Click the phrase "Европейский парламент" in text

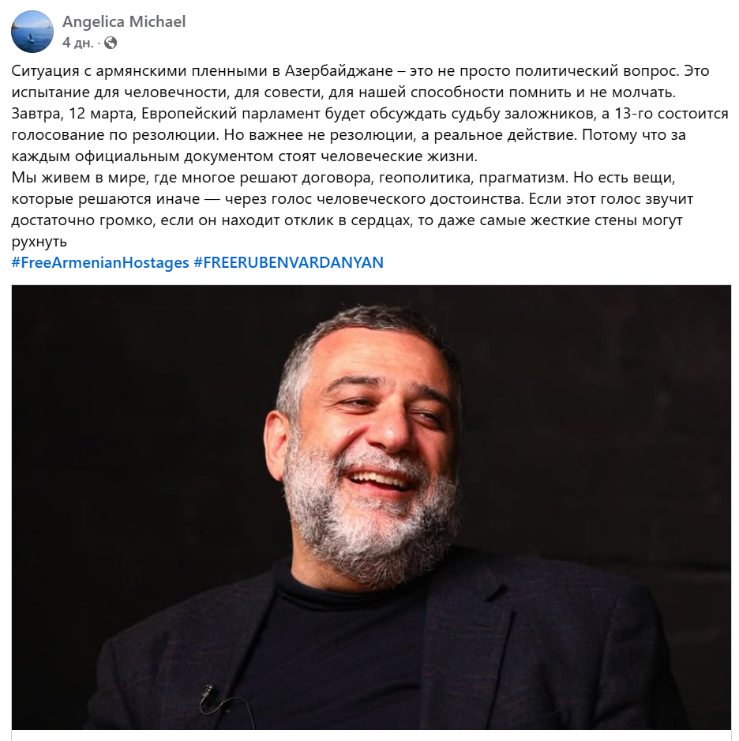coord(231,114)
